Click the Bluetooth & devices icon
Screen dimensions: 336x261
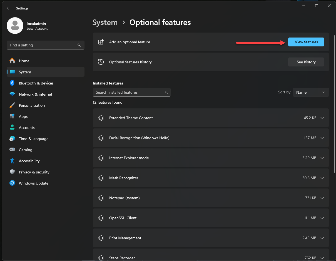point(12,83)
